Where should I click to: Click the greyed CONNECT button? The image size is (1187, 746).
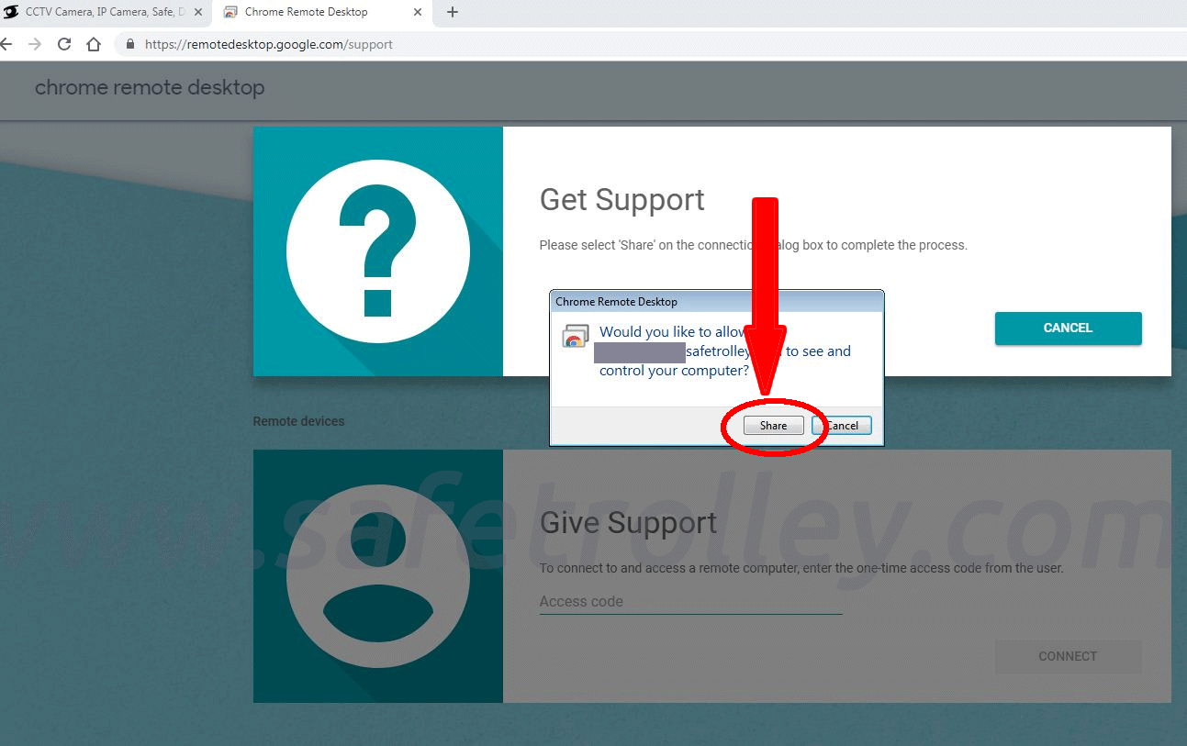point(1068,656)
